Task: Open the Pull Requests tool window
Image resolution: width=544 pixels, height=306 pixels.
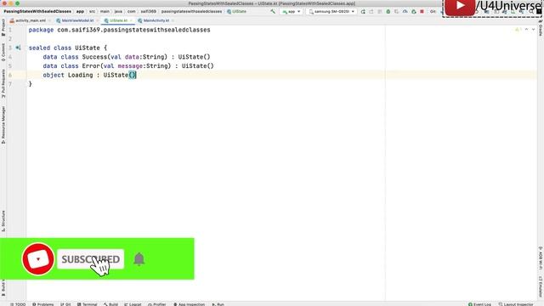Action: 3,83
